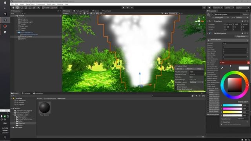251x141 pixels.
Task: Open settings gear in taskbar
Action: pyautogui.click(x=5, y=32)
